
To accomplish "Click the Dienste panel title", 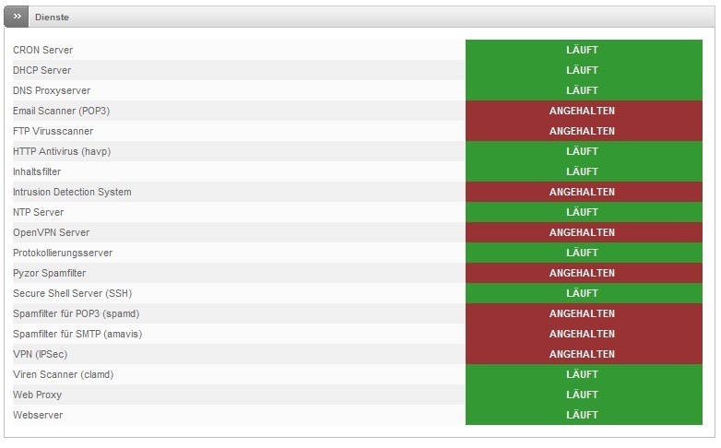I will coord(52,18).
